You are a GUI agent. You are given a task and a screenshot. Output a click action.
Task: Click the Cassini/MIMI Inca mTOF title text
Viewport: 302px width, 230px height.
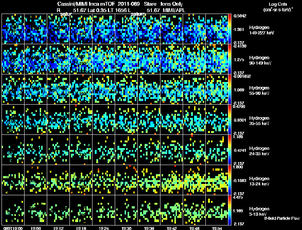pyautogui.click(x=86, y=4)
